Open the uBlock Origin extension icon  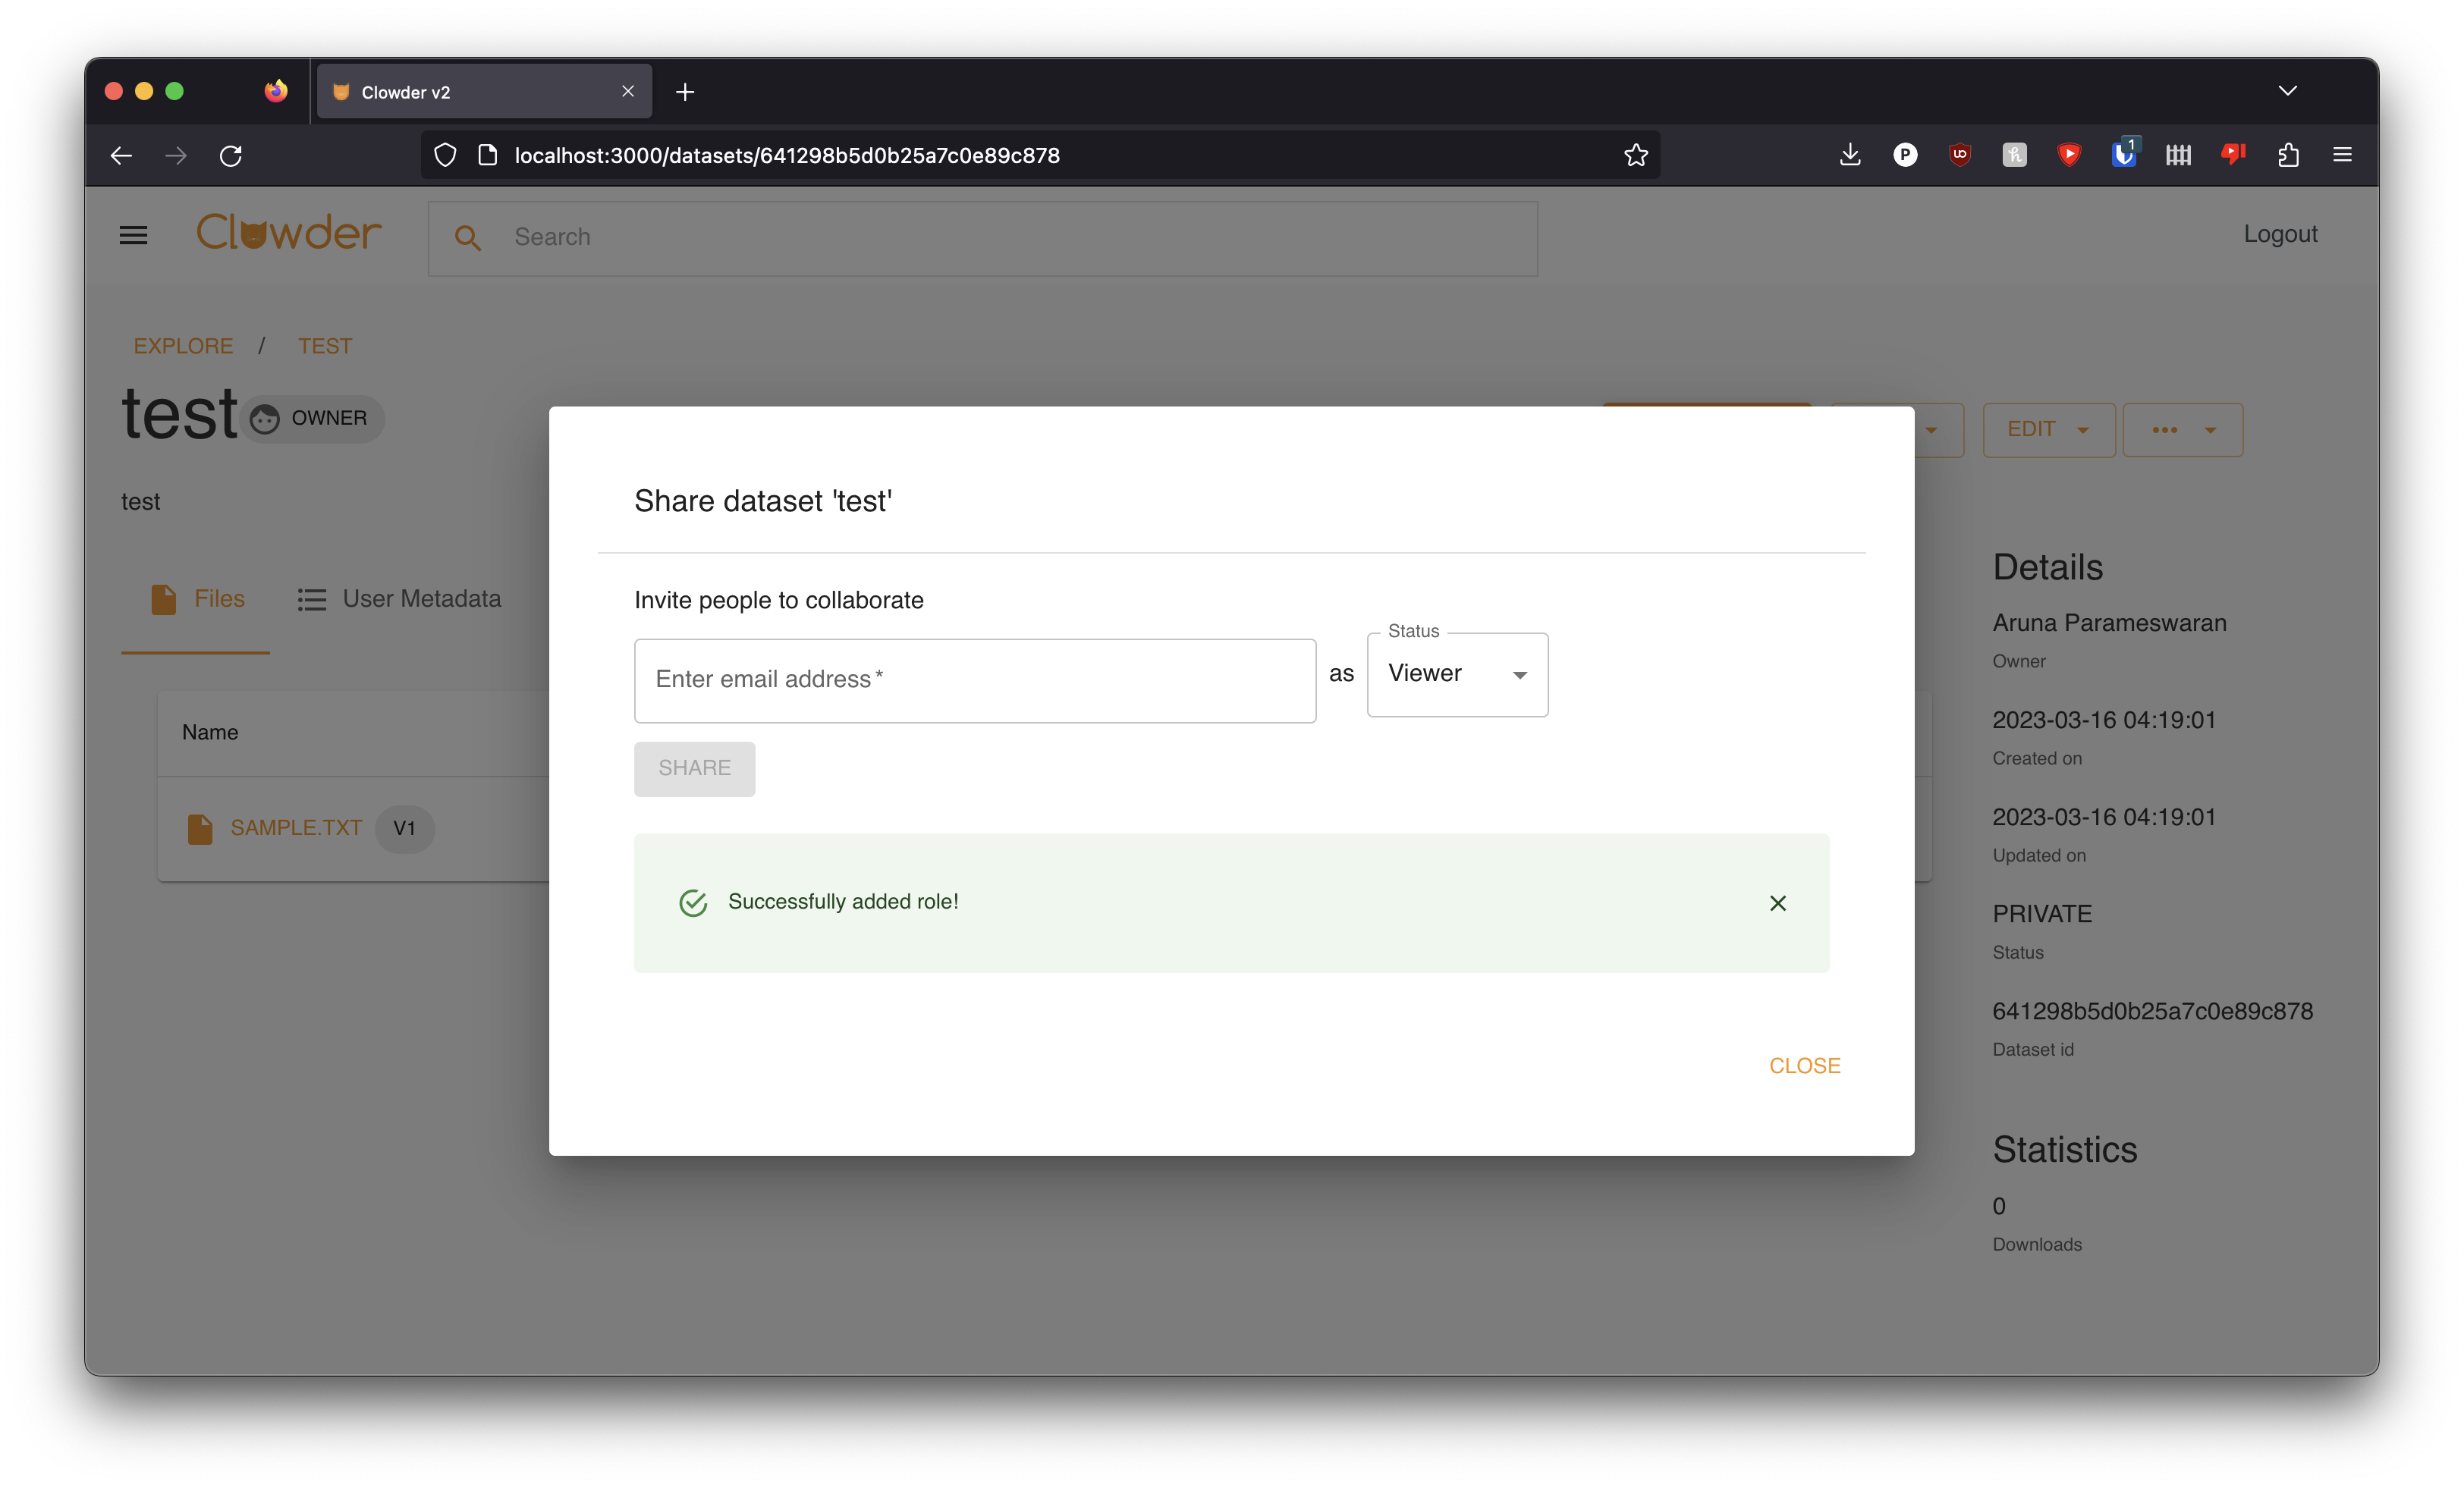pos(1959,155)
